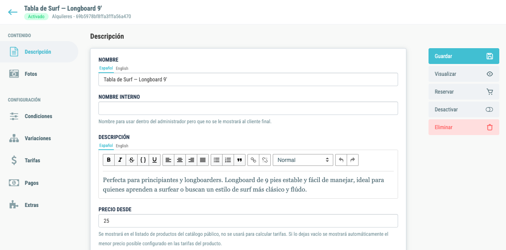Click the Nombre input field
Viewport: 506px width, 250px height.
point(248,79)
